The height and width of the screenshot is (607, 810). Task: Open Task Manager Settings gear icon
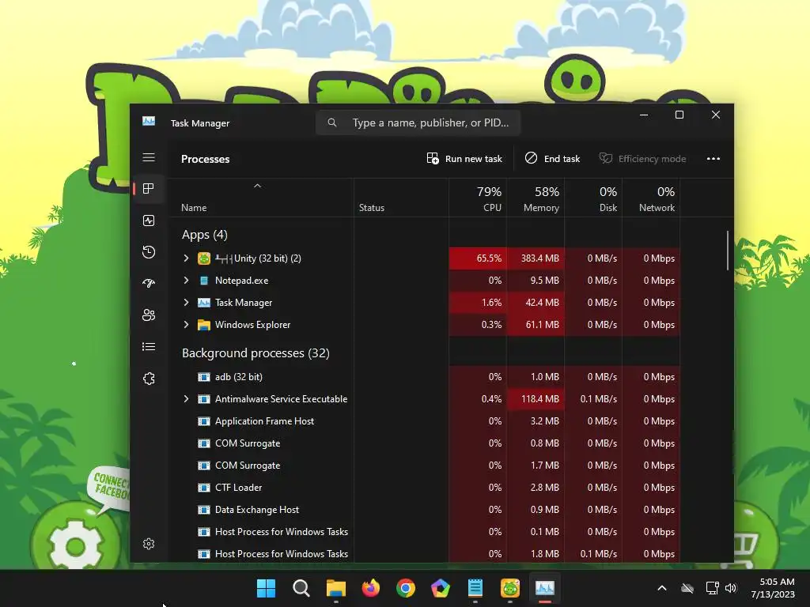click(149, 544)
